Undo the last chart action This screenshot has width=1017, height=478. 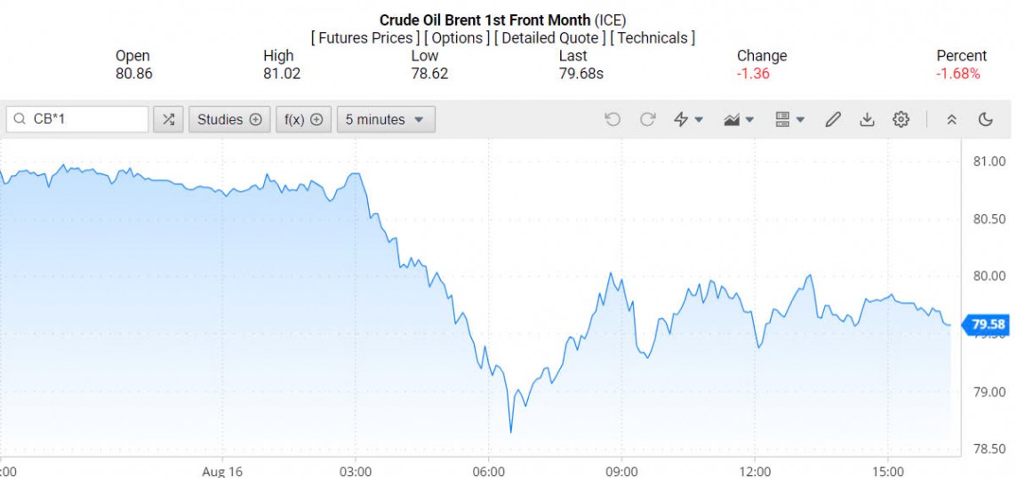(x=613, y=119)
